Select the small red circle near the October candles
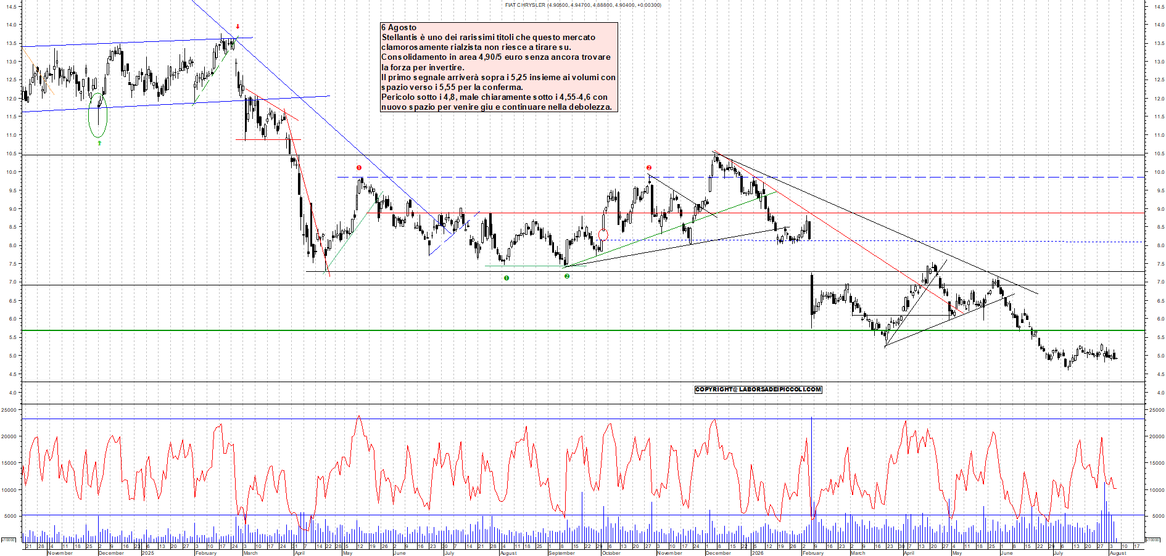 click(603, 234)
